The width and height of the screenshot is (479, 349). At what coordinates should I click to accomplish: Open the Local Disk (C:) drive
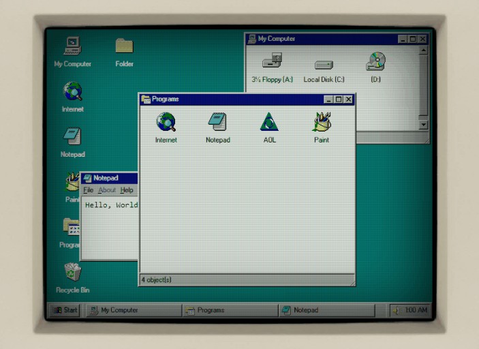click(324, 65)
